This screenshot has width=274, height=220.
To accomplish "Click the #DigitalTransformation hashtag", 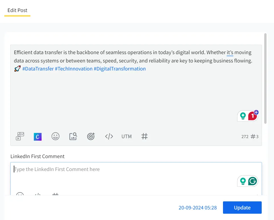I will 120,69.
